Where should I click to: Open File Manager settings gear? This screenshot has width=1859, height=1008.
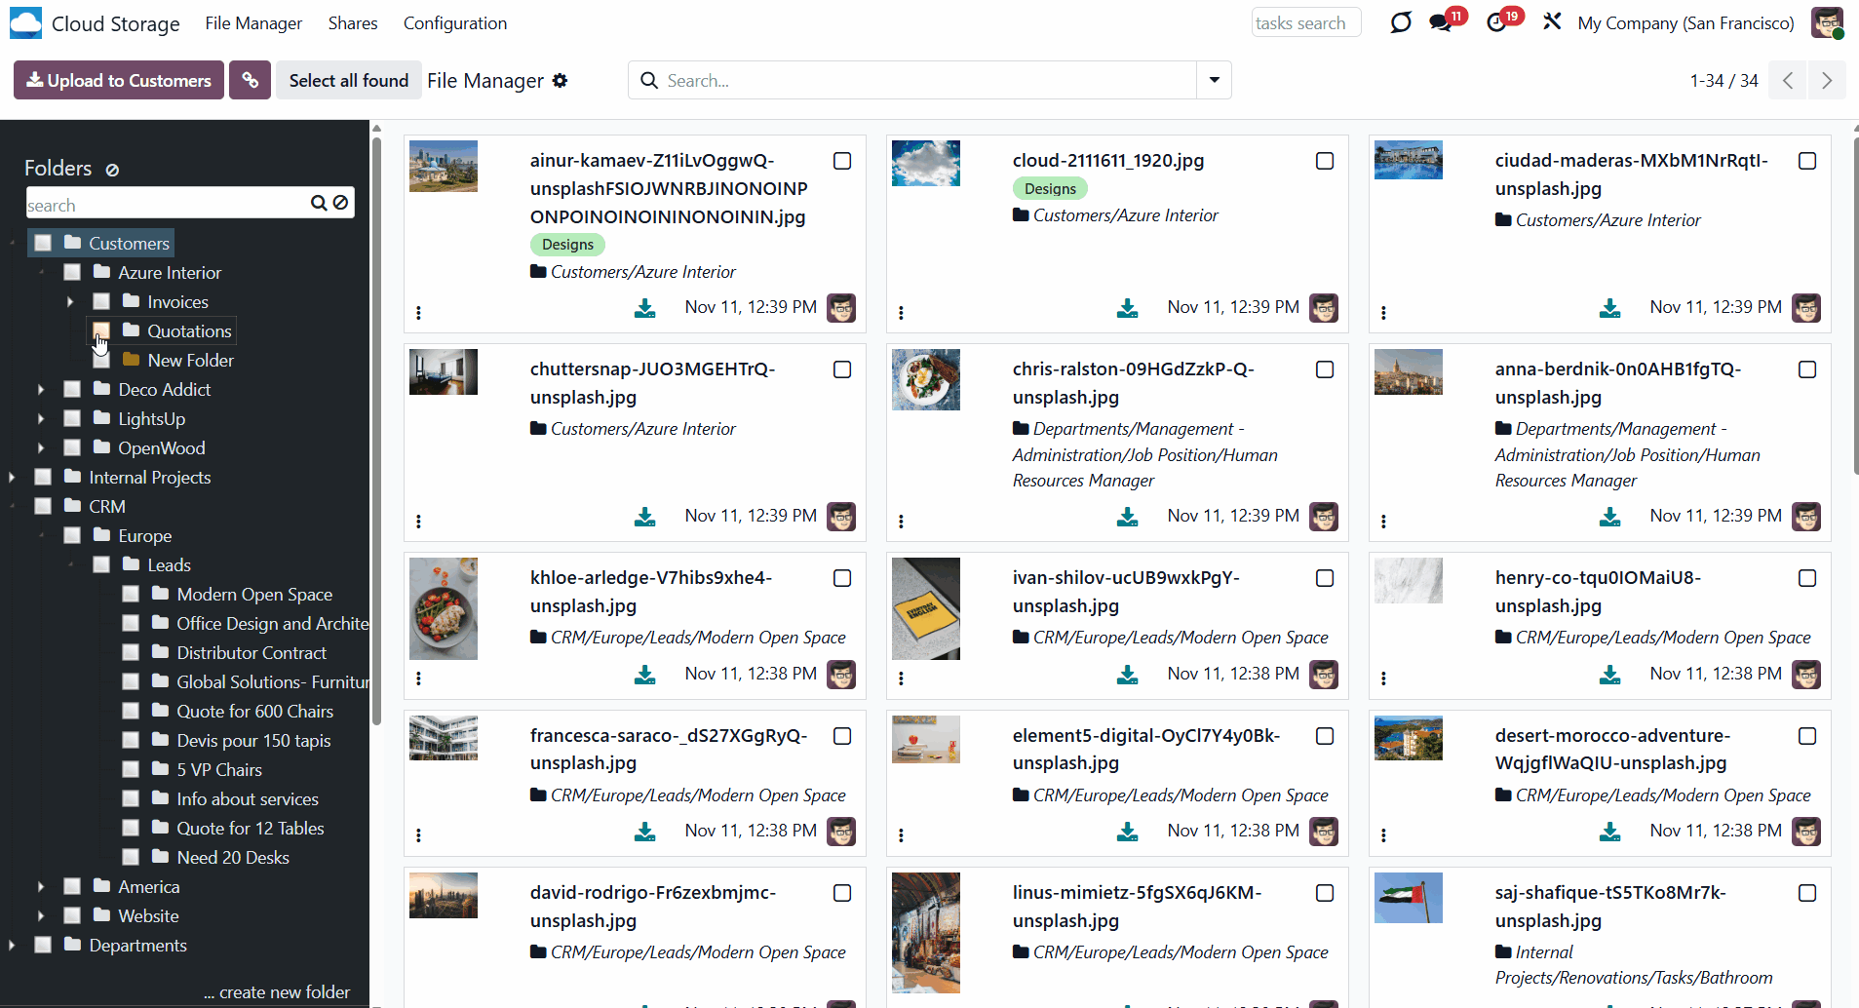560,81
